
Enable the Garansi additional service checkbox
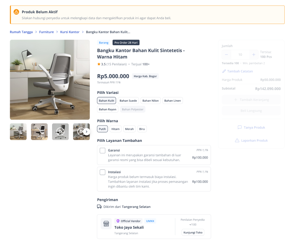(102, 151)
